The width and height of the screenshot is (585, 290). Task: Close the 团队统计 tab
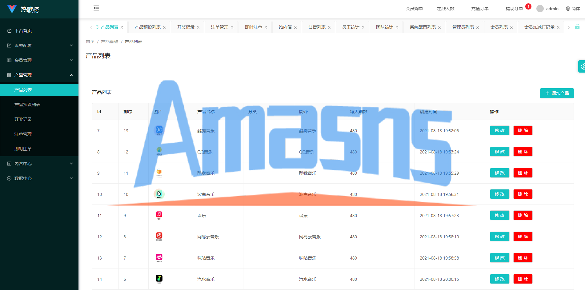point(397,27)
